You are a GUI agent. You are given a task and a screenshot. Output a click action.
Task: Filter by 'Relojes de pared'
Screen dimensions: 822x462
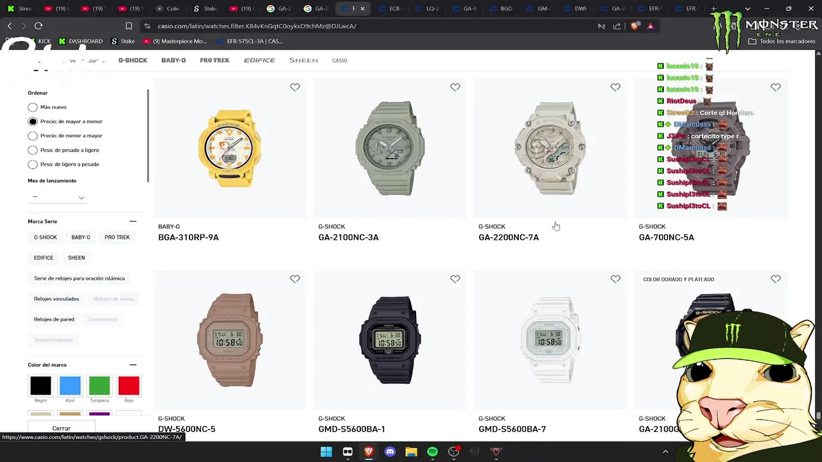coord(54,320)
